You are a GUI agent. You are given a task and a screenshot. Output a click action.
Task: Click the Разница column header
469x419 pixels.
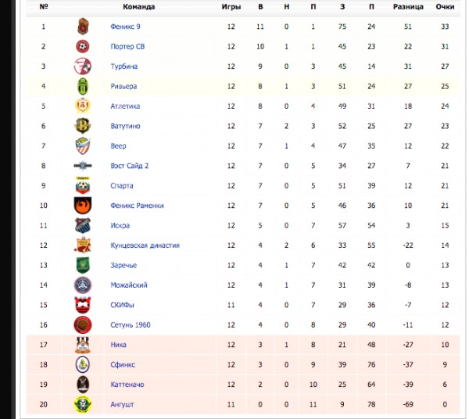[408, 7]
